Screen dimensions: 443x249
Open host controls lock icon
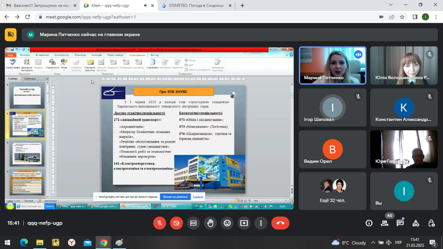(x=431, y=223)
